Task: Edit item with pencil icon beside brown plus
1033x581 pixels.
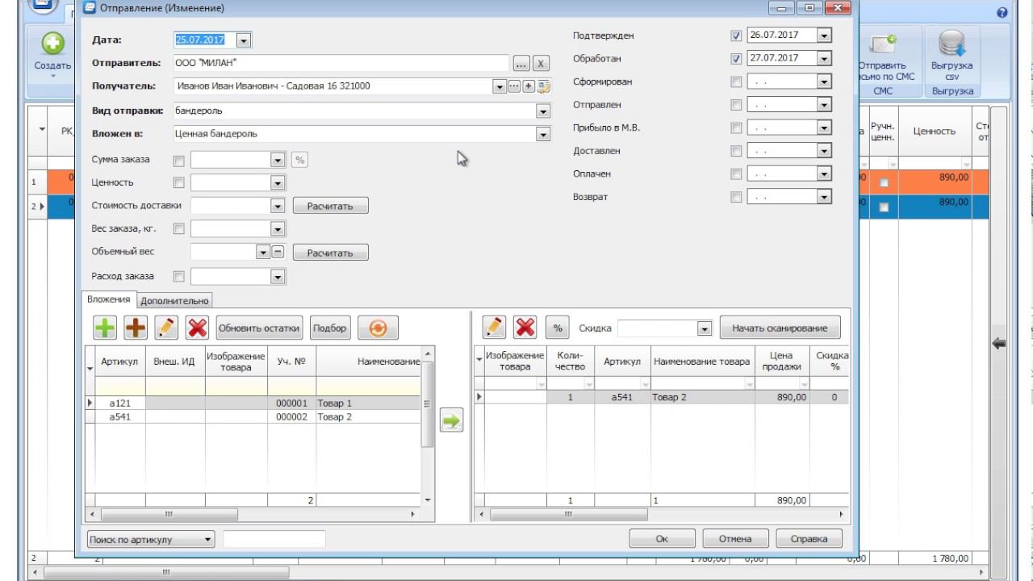Action: pyautogui.click(x=166, y=328)
